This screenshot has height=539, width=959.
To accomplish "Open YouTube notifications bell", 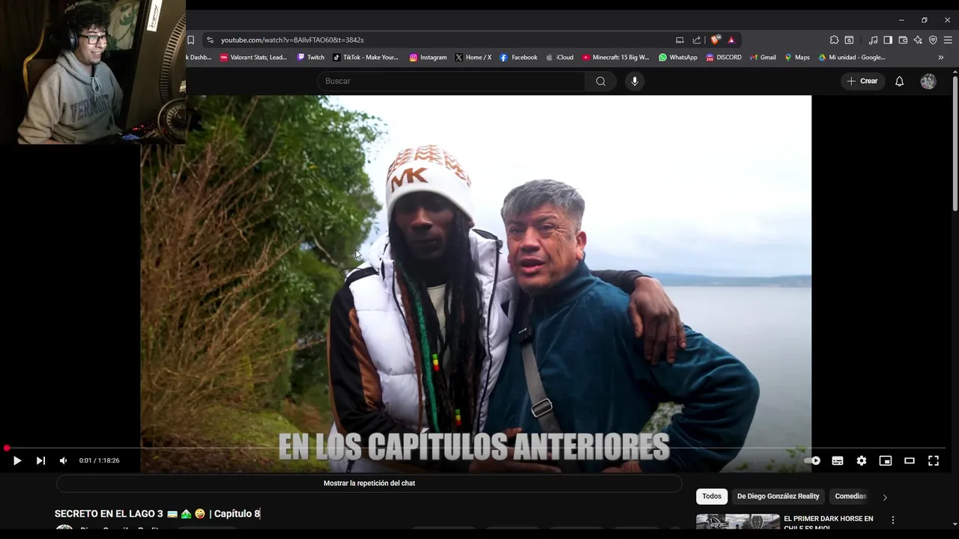I will pos(900,81).
